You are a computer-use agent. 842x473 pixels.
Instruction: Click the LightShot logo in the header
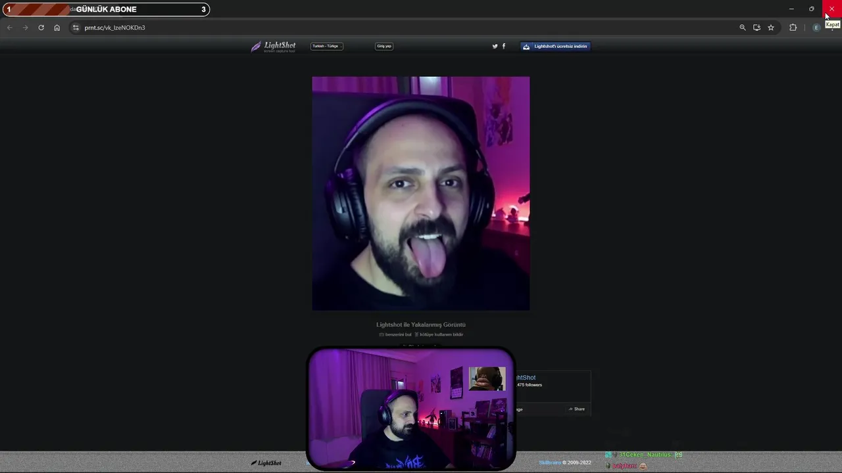pos(274,47)
